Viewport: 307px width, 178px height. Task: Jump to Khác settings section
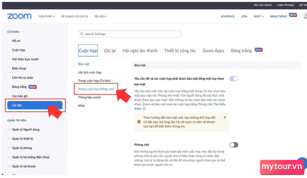[x=82, y=105]
